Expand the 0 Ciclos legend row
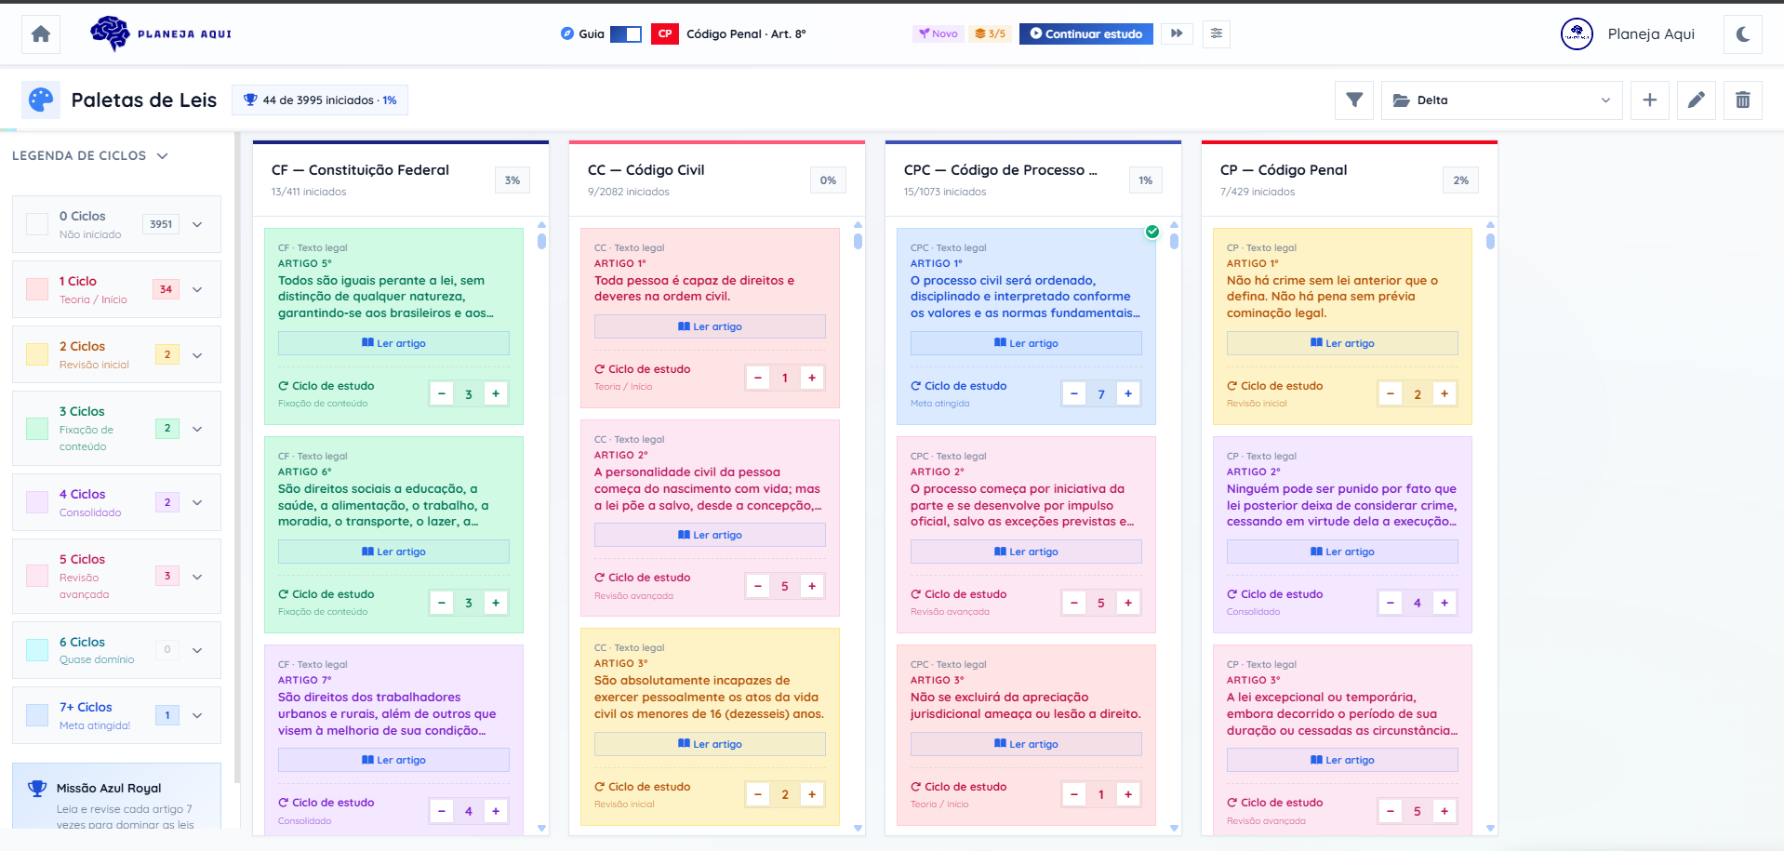 (x=197, y=224)
